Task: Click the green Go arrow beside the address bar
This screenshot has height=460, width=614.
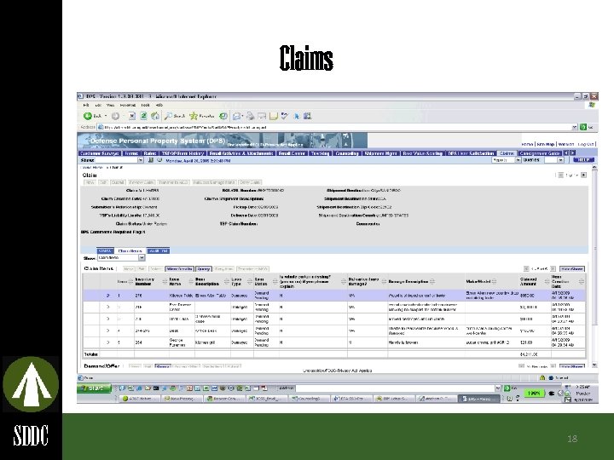Action: pos(583,127)
